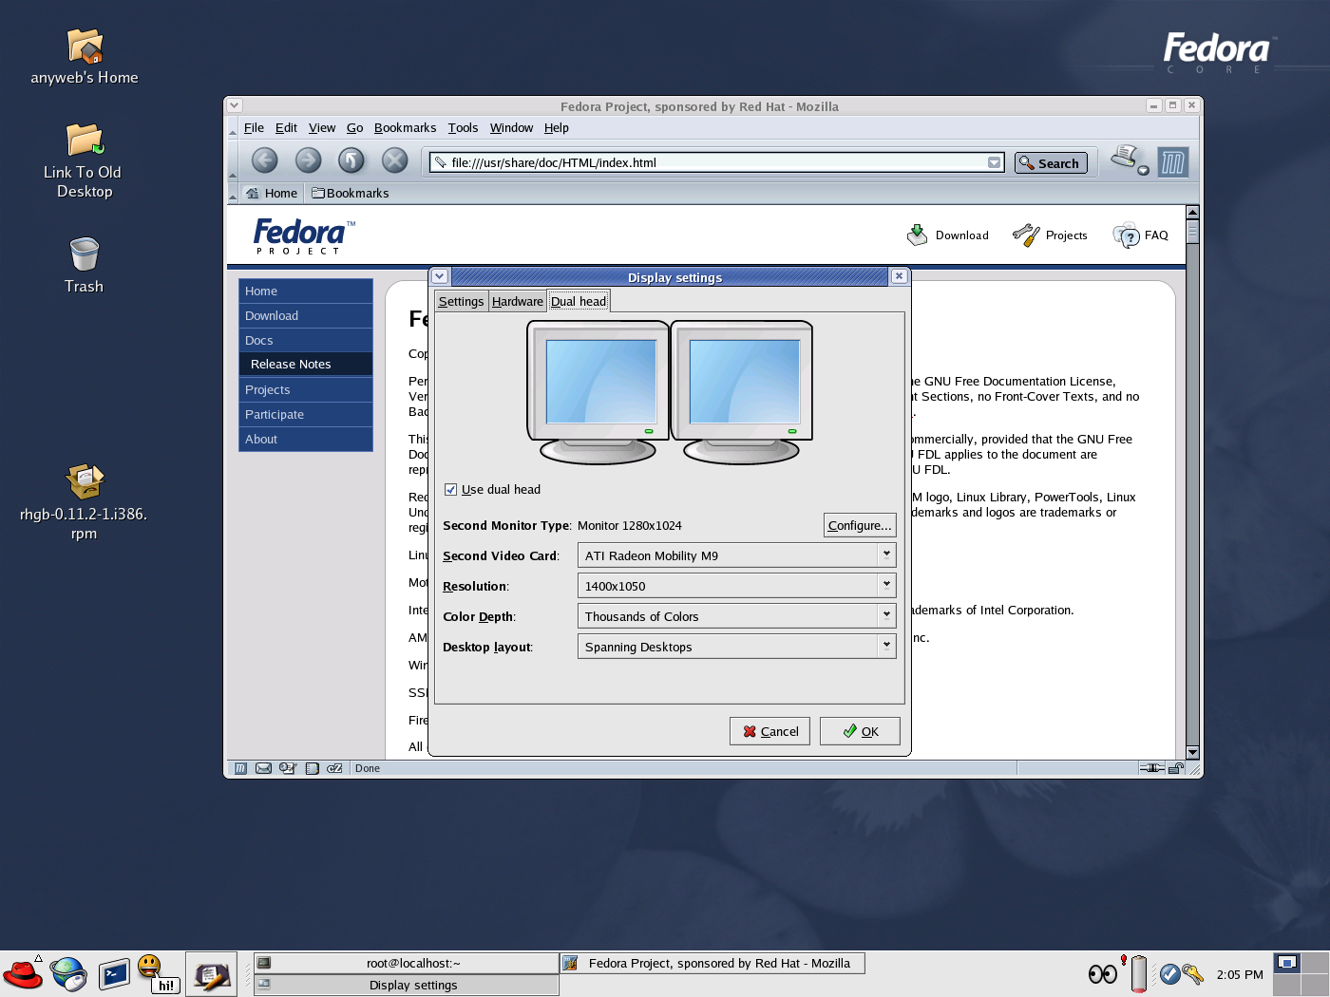
Task: Open the Help menu in Mozilla
Action: pos(556,128)
